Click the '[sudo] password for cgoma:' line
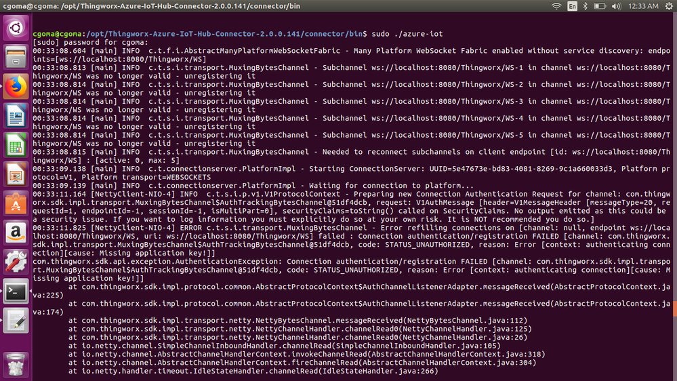 click(x=90, y=42)
